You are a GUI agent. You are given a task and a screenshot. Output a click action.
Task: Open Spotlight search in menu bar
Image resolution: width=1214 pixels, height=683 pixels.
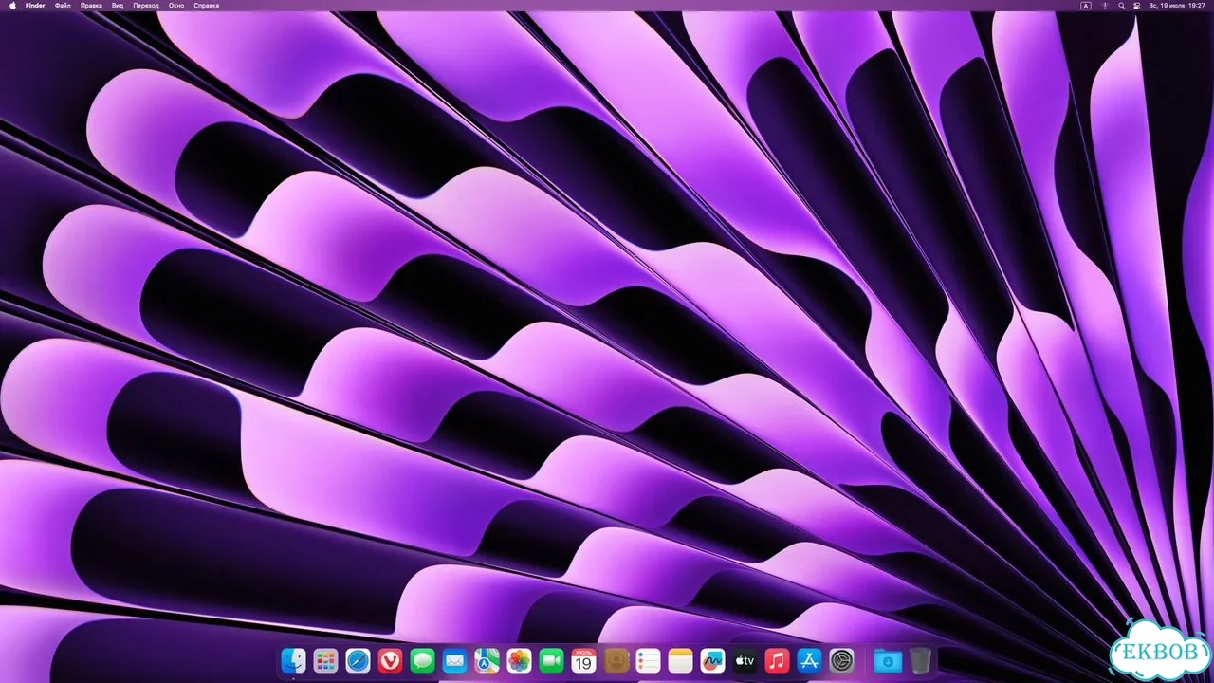1121,6
